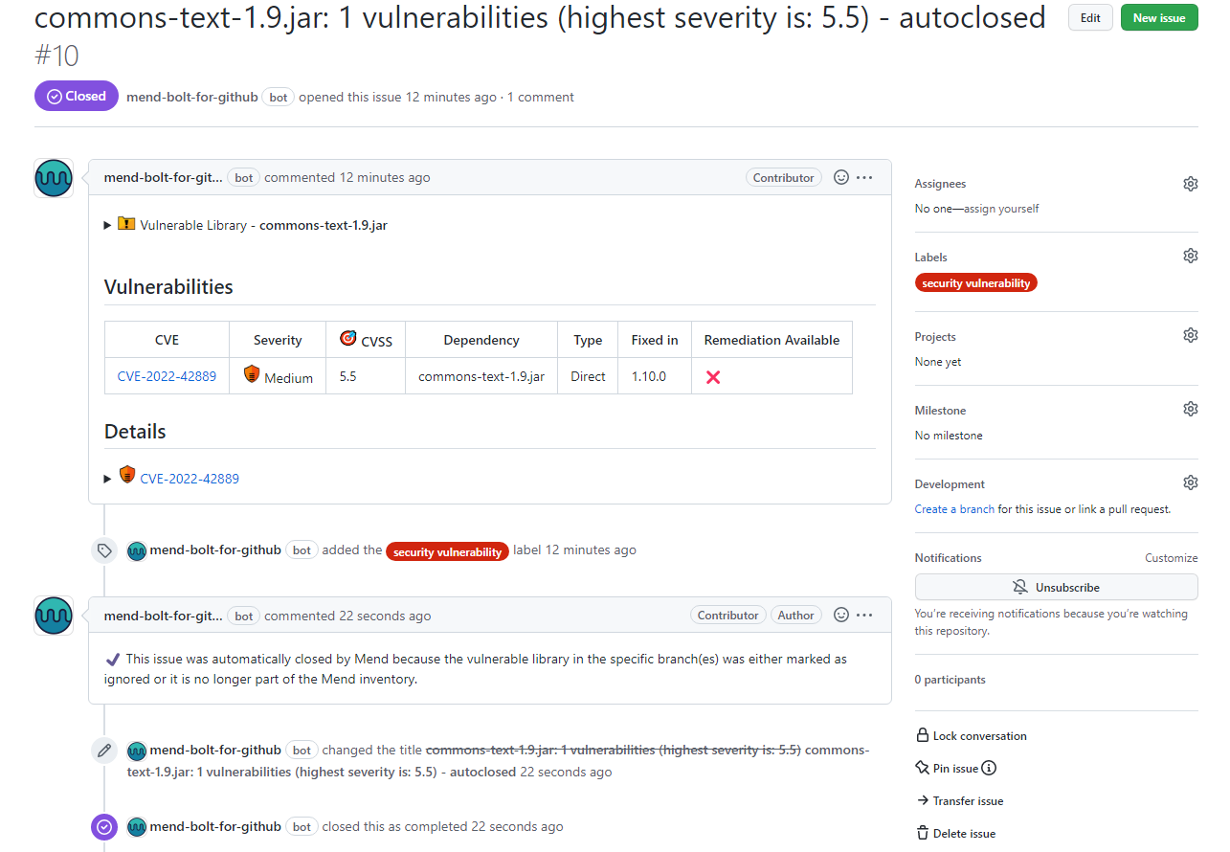Click the 22 seconds ago comment timestamp
Image resolution: width=1230 pixels, height=852 pixels.
pos(385,616)
